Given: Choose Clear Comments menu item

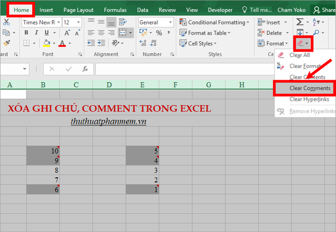Looking at the screenshot, I should [304, 88].
